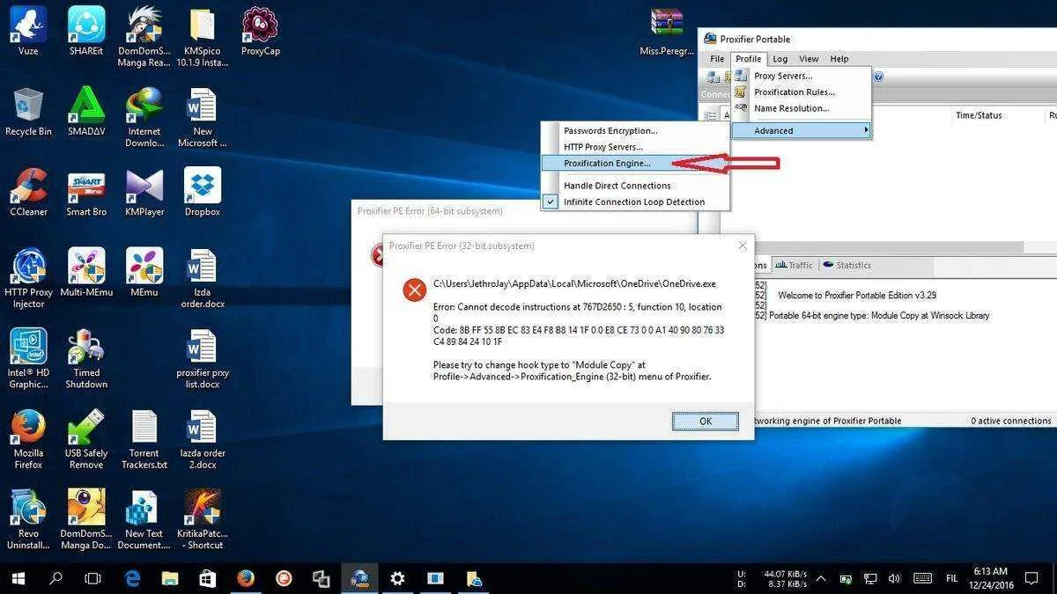Open Torrent Trackers.txt file
The width and height of the screenshot is (1057, 594).
pos(144,438)
